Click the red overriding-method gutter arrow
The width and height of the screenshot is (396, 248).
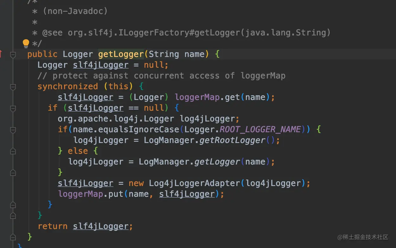pos(1,54)
